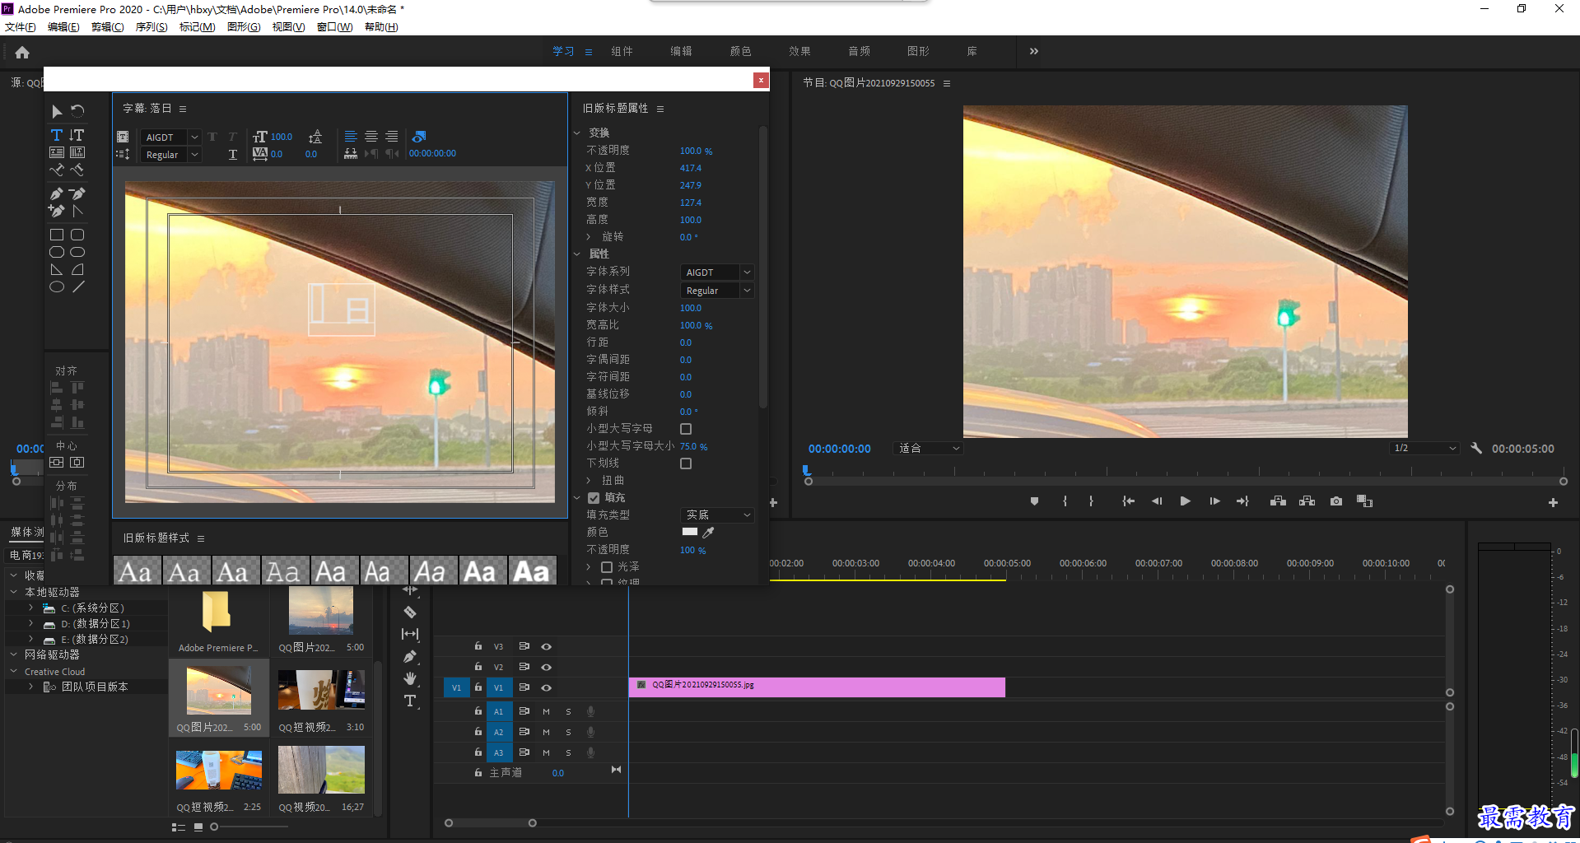Open the legacy title styles panel menu
Screen dimensions: 1580x843
click(200, 539)
